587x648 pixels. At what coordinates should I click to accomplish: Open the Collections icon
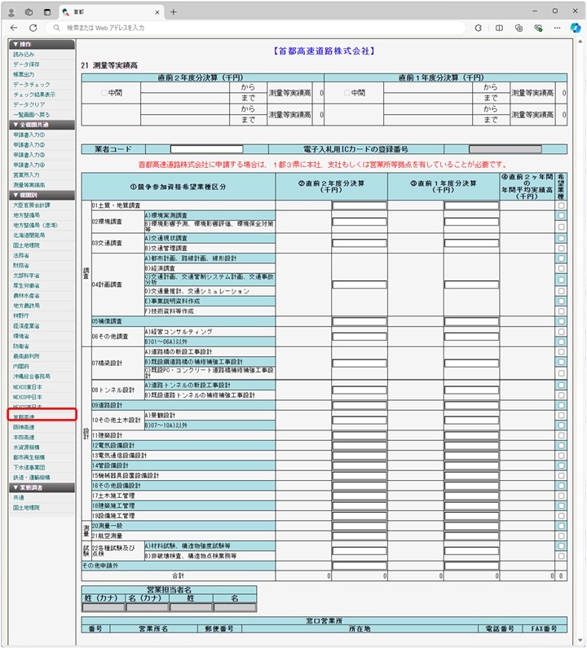click(x=519, y=28)
